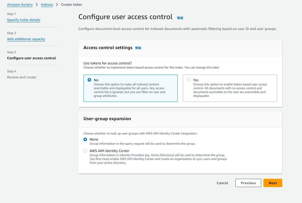Select Step 3 Configure user access control
302x203 pixels.
coord(32,58)
